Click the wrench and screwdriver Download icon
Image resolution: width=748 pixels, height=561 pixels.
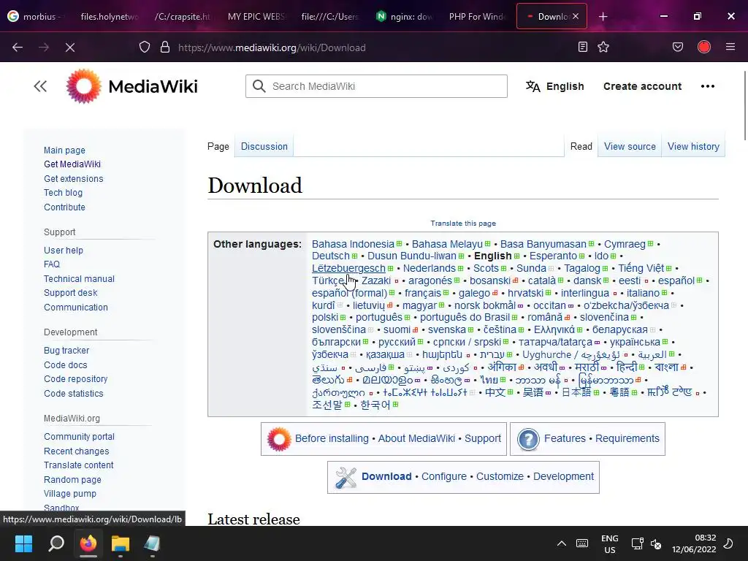346,477
